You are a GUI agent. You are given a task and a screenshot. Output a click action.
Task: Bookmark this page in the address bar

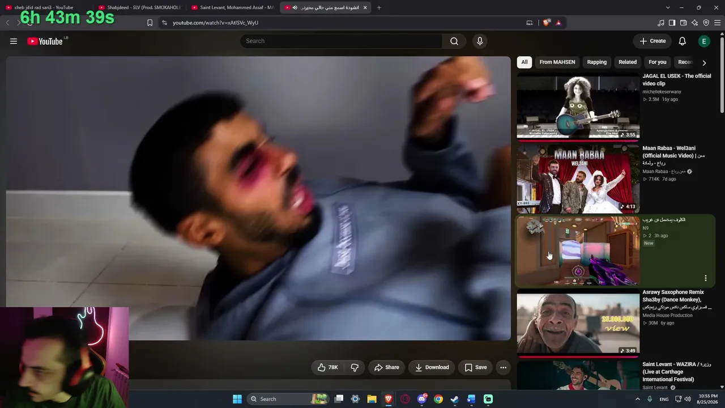[150, 23]
